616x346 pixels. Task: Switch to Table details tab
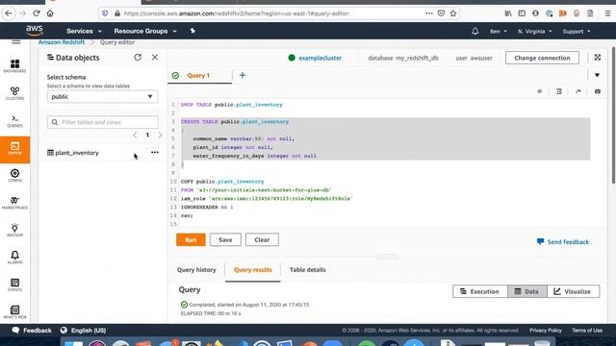[x=308, y=270]
